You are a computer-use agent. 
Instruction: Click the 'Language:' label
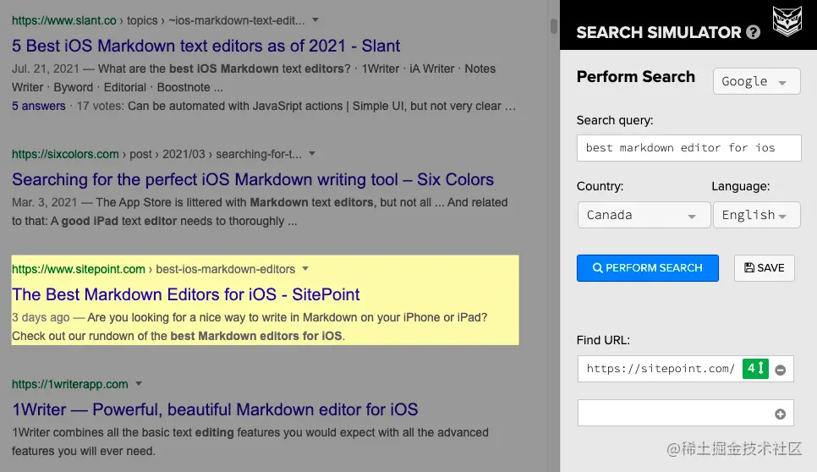point(740,186)
